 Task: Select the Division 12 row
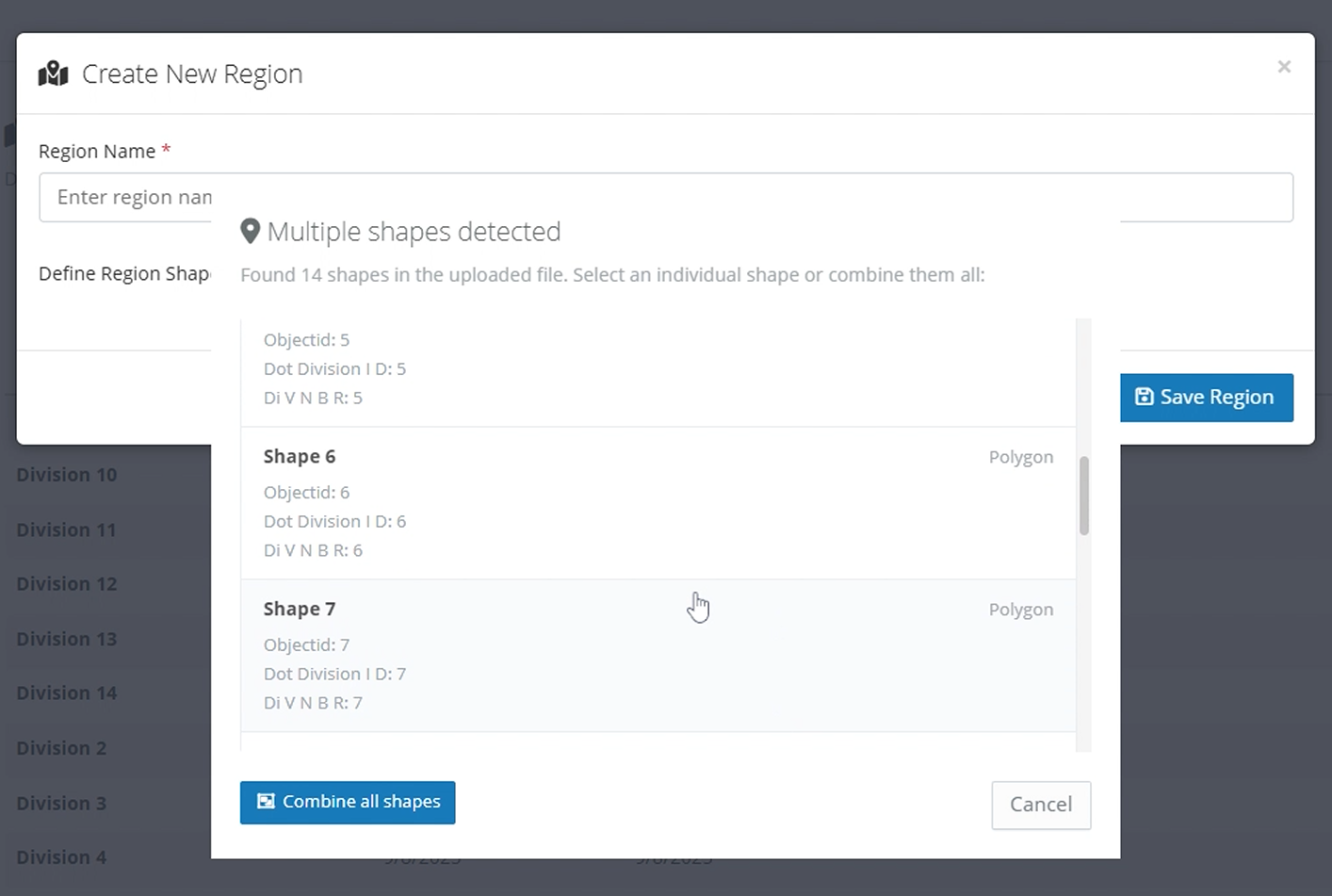pyautogui.click(x=67, y=584)
